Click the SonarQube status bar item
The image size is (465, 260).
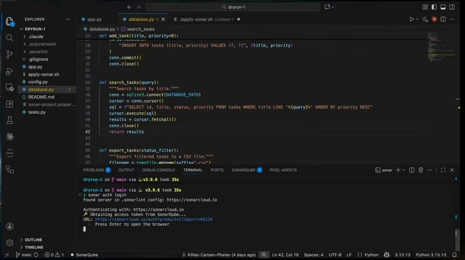(x=84, y=255)
